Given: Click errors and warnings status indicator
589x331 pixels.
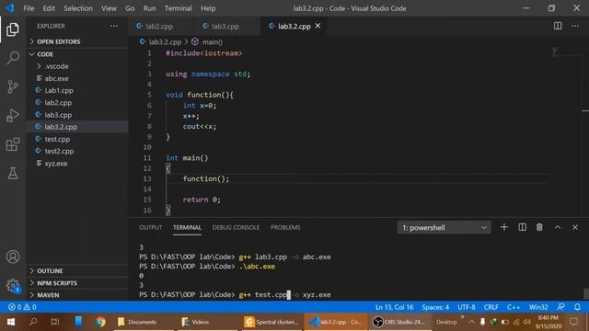Looking at the screenshot, I should pyautogui.click(x=22, y=307).
